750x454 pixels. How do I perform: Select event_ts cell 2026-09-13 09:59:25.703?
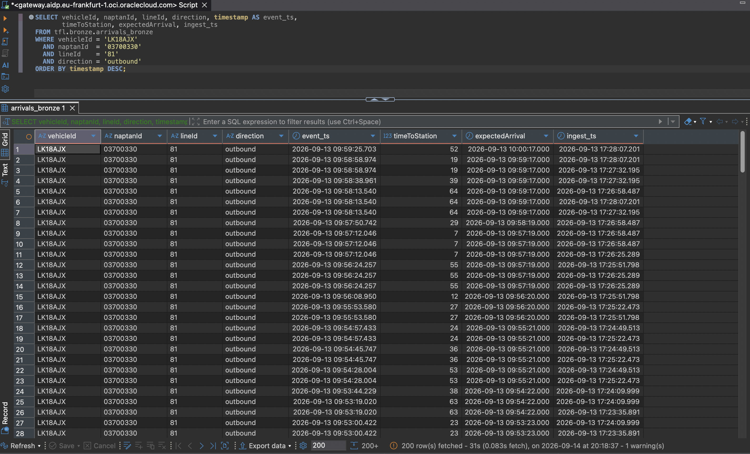click(x=334, y=149)
